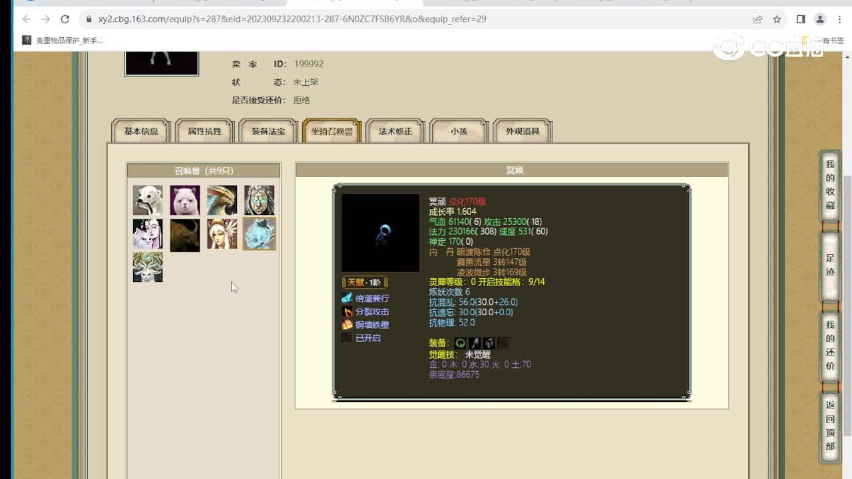
Task: Click the 暗渡陈仓 点化170级 inner elixir text
Action: (493, 252)
